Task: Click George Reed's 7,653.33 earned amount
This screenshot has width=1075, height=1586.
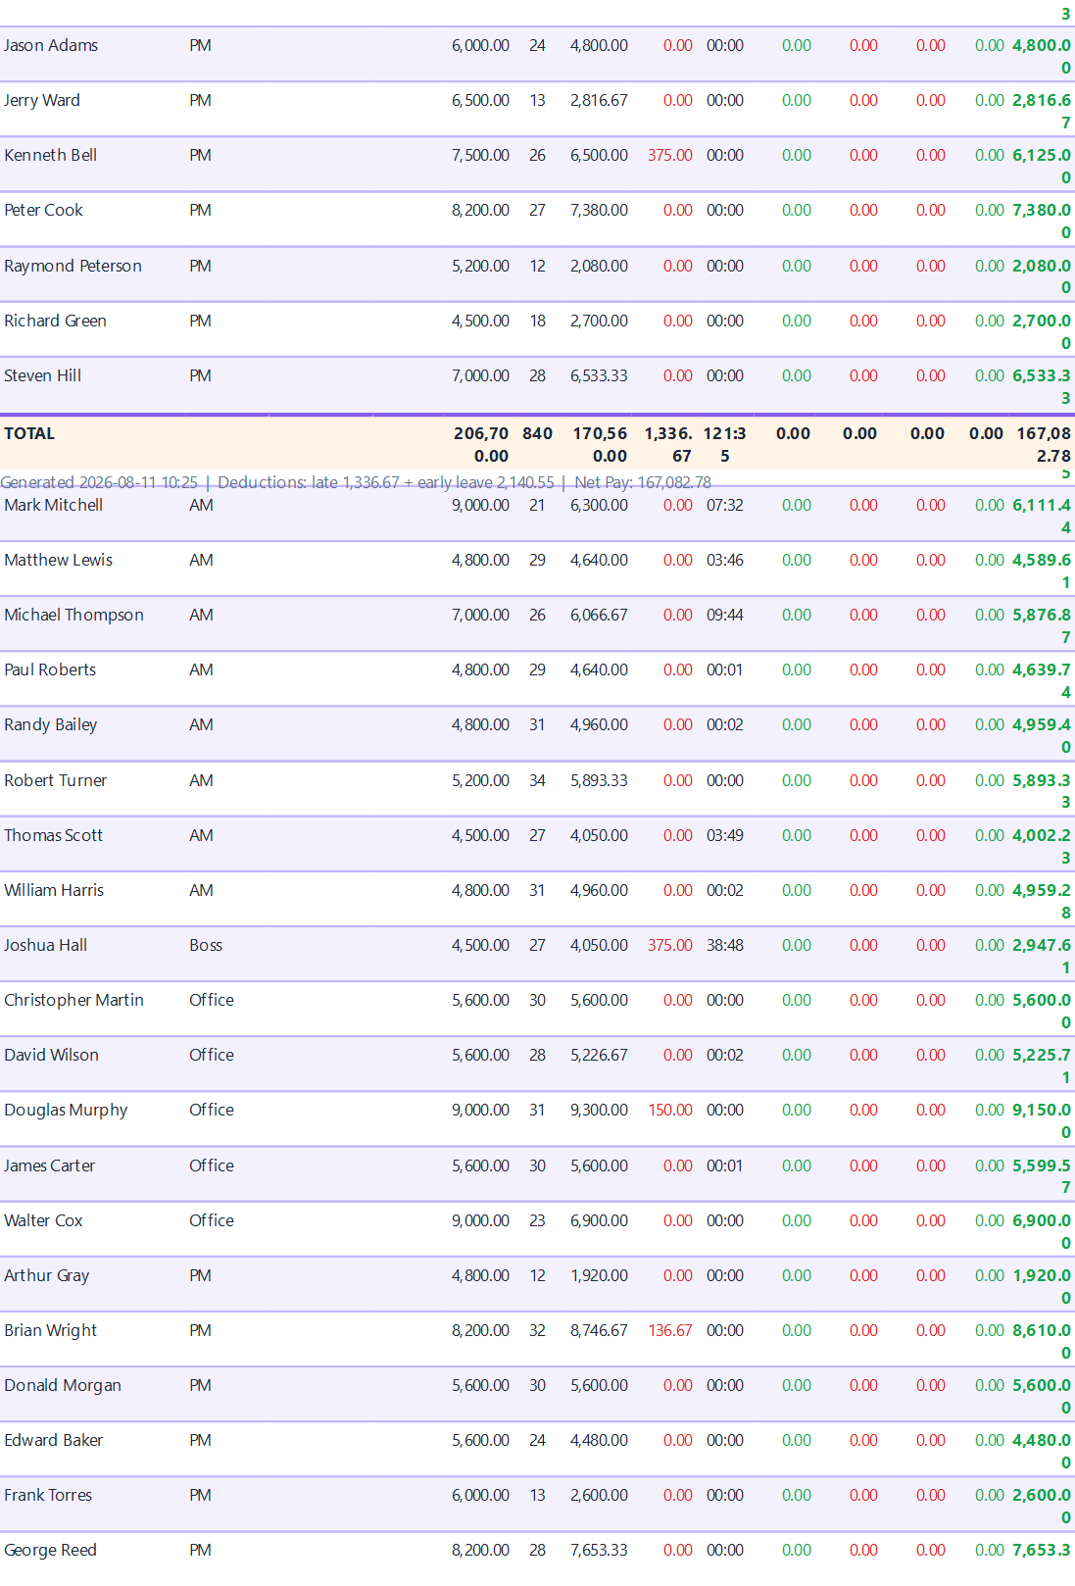Action: click(x=599, y=1550)
